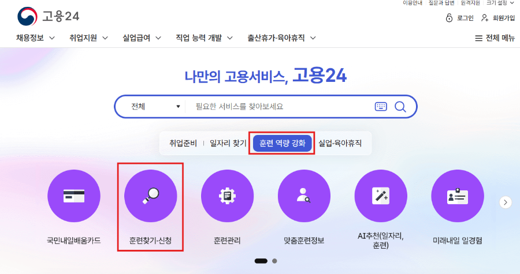Open the 미래내일 일경험 ID card icon
520x274 pixels.
458,196
